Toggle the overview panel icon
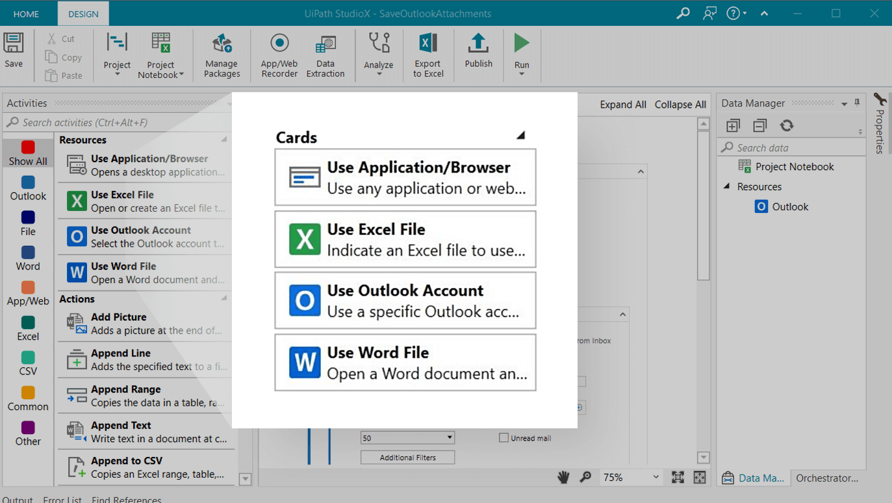Image resolution: width=892 pixels, height=503 pixels. pos(700,477)
